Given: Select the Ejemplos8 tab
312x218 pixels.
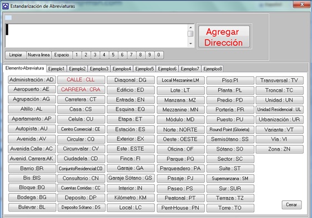Looking at the screenshot, I should click(x=213, y=69).
